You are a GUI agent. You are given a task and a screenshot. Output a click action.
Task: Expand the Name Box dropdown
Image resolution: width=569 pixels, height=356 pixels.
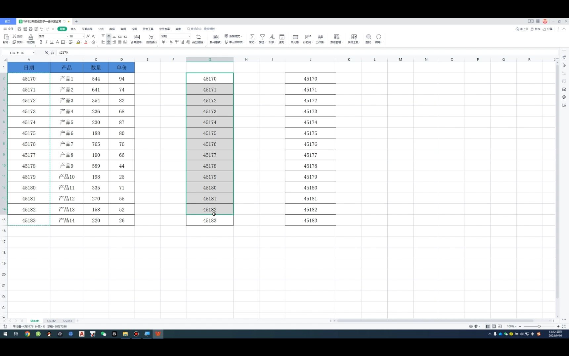click(x=33, y=53)
